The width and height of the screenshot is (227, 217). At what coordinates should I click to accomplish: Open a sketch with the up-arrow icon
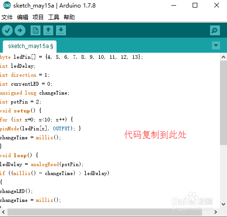pos(48,30)
